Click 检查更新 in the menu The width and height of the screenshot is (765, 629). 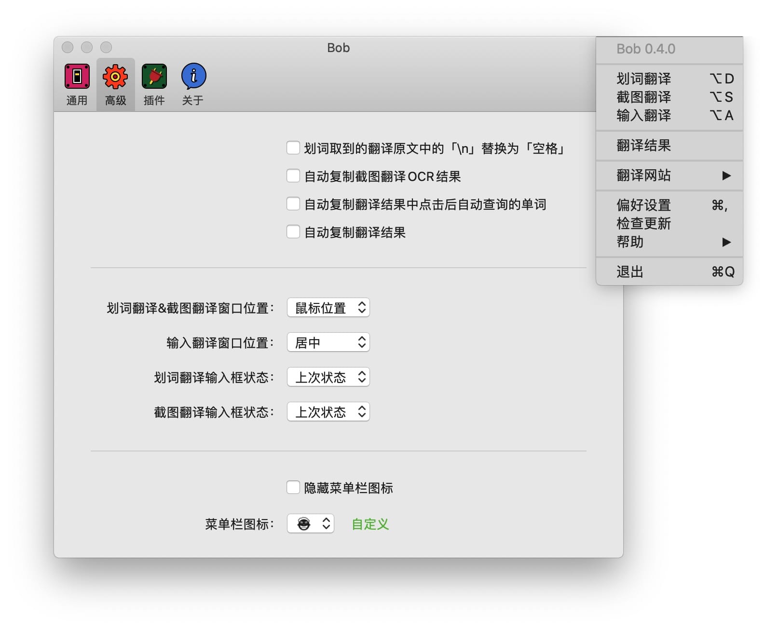click(643, 223)
